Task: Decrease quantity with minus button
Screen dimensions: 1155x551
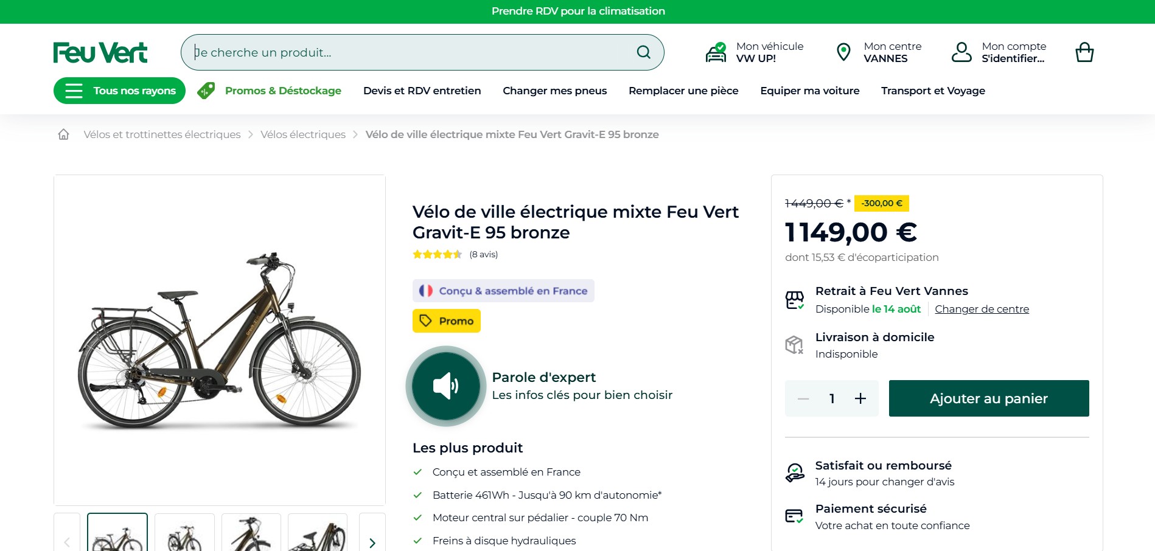Action: pos(803,398)
